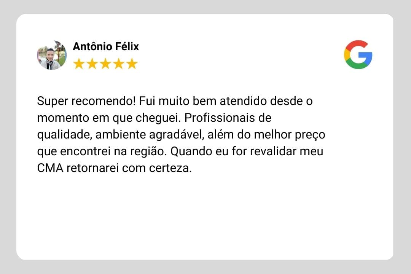The width and height of the screenshot is (411, 274).
Task: Click the phrase "retornarei com certeza."
Action: point(129,168)
